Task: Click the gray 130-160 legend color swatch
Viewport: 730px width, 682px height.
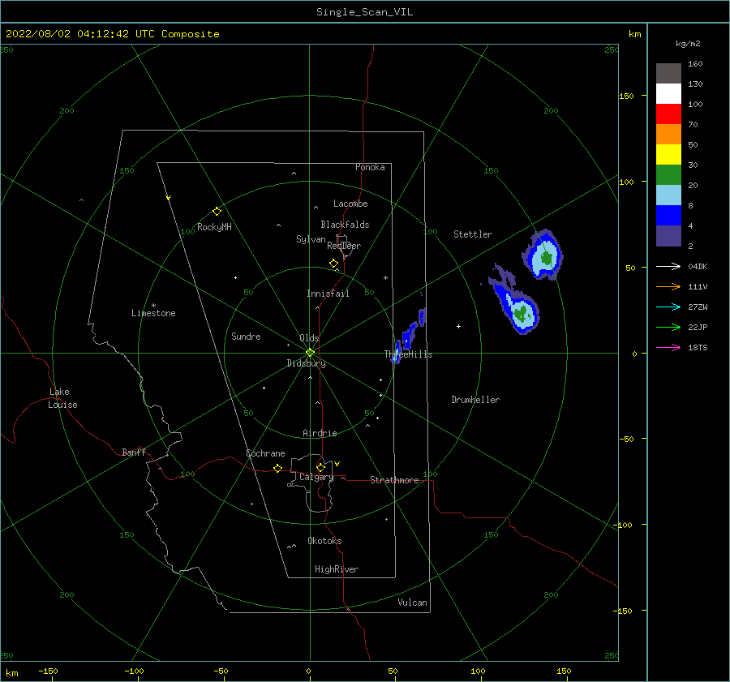Action: (668, 74)
